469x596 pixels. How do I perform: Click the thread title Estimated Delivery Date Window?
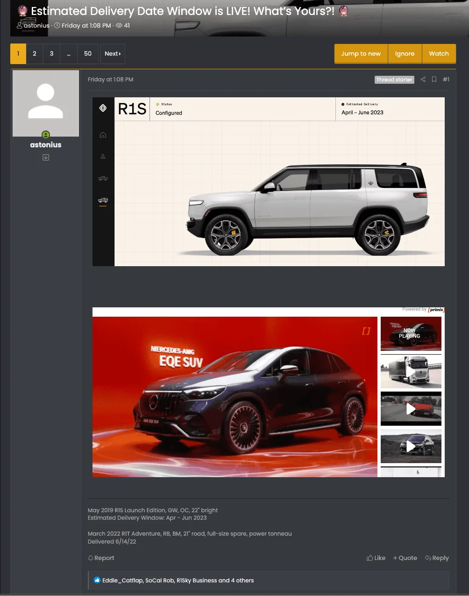[x=183, y=11]
